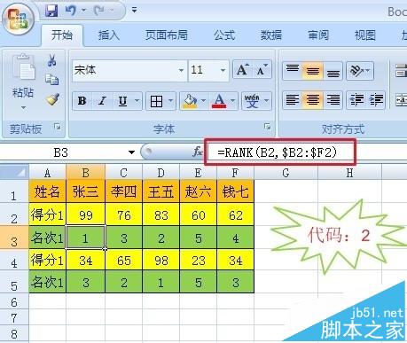
Task: Select cell containing 张三
Action: point(85,191)
